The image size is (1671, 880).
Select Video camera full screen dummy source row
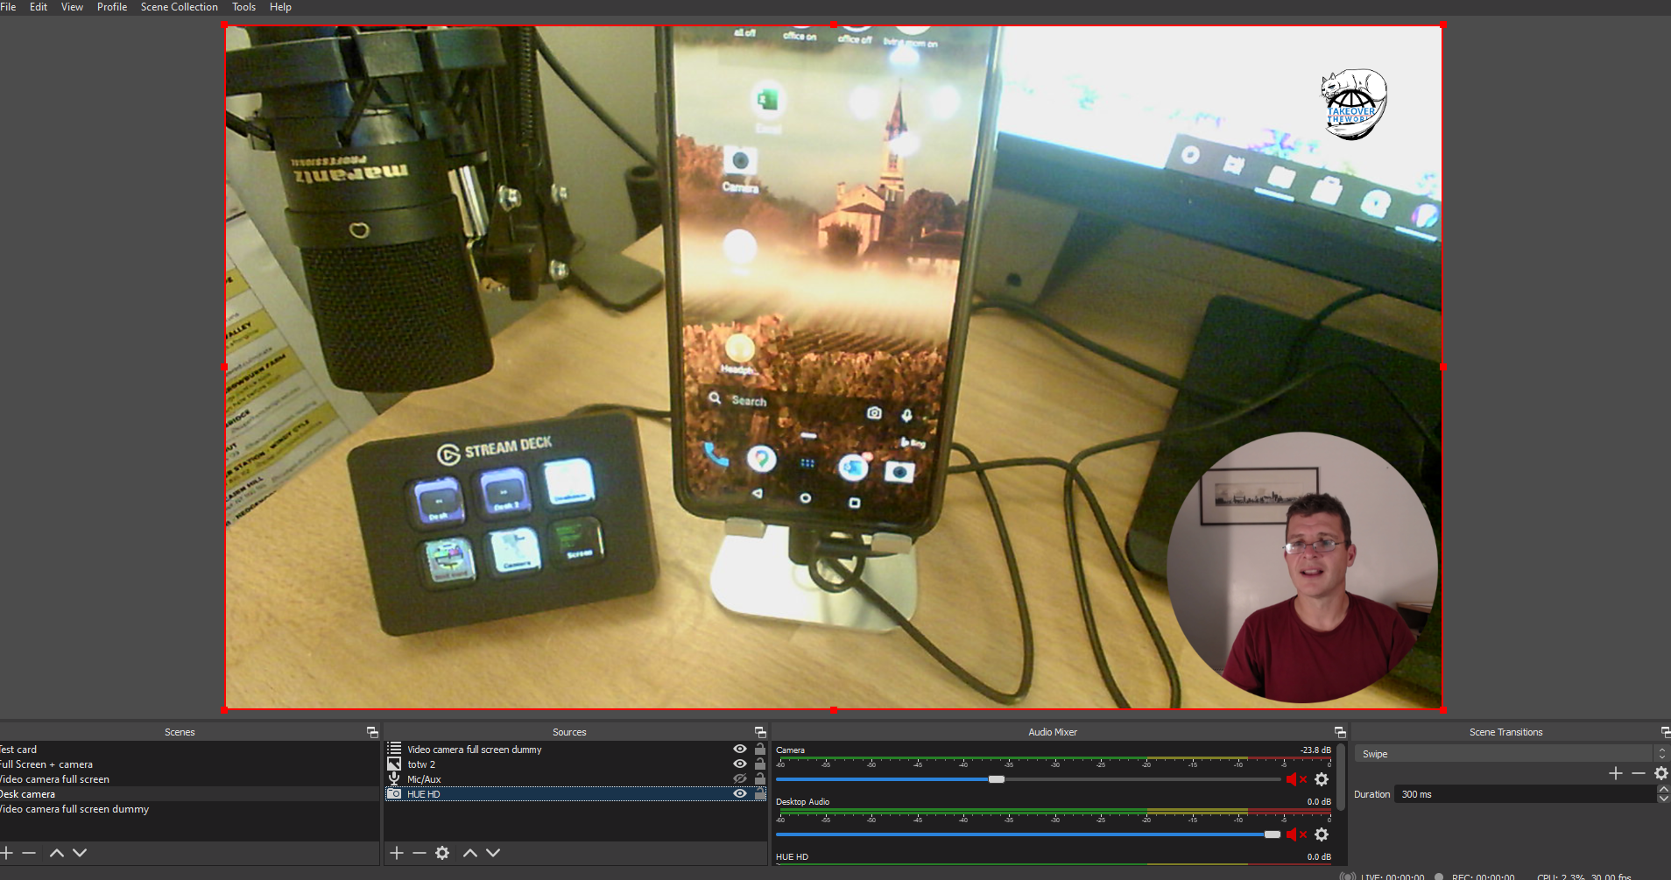tap(576, 750)
